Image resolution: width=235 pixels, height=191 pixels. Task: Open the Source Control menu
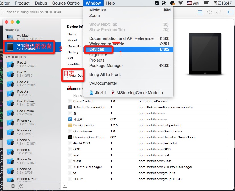point(66,3)
